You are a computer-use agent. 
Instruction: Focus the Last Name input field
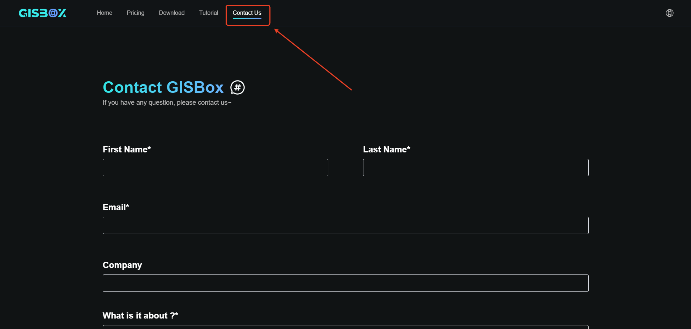[x=476, y=168]
